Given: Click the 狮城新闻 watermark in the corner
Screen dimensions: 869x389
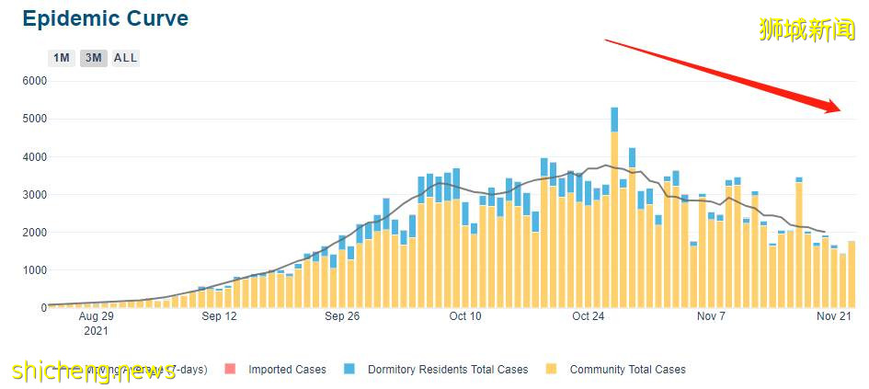Looking at the screenshot, I should pos(807,29).
